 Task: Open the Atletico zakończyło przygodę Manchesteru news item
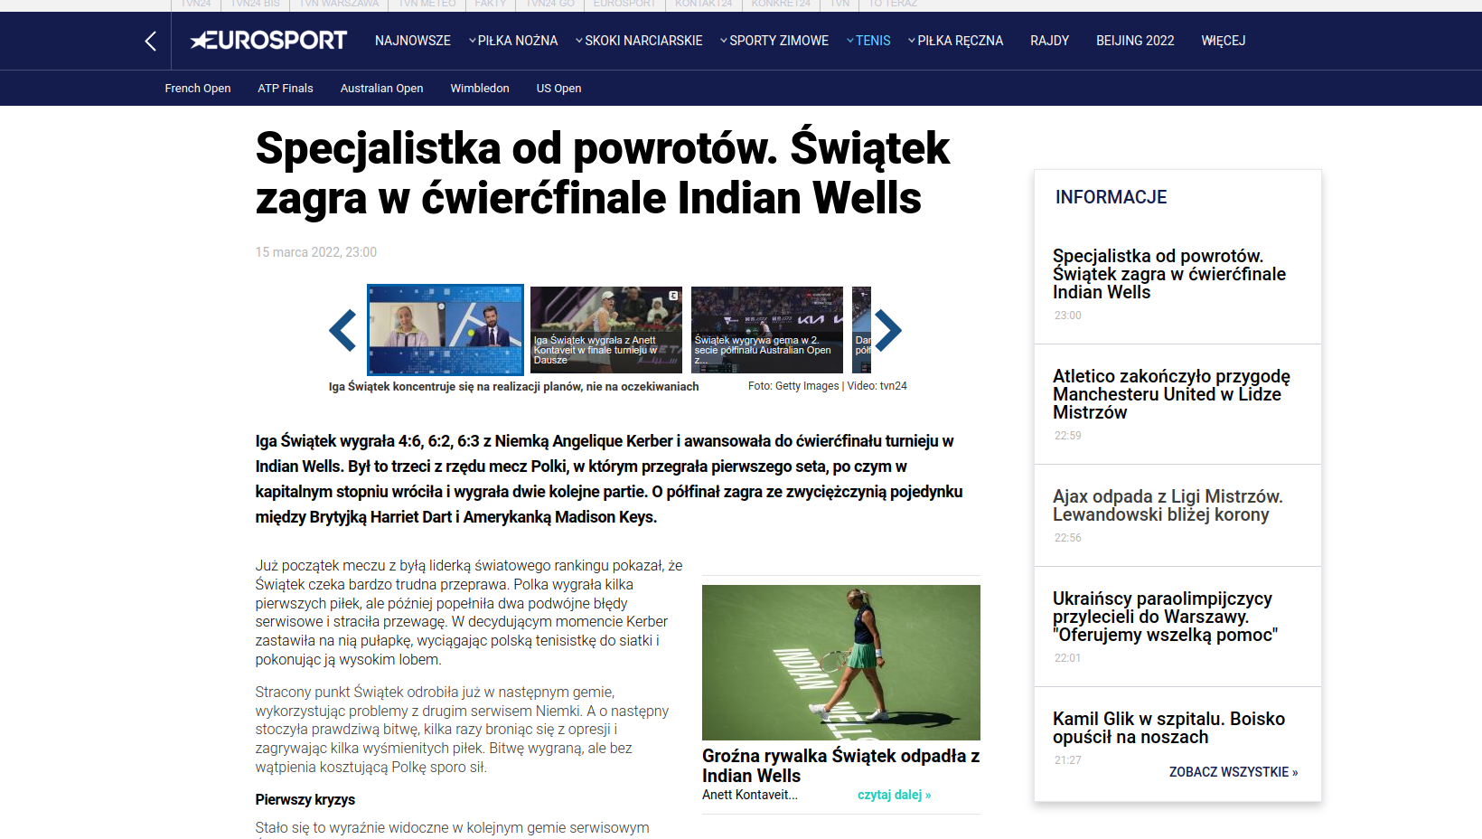click(1171, 394)
